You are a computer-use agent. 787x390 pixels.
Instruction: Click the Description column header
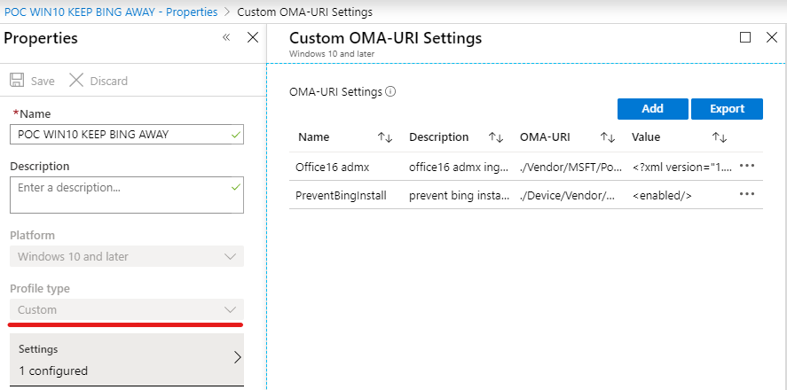(438, 136)
